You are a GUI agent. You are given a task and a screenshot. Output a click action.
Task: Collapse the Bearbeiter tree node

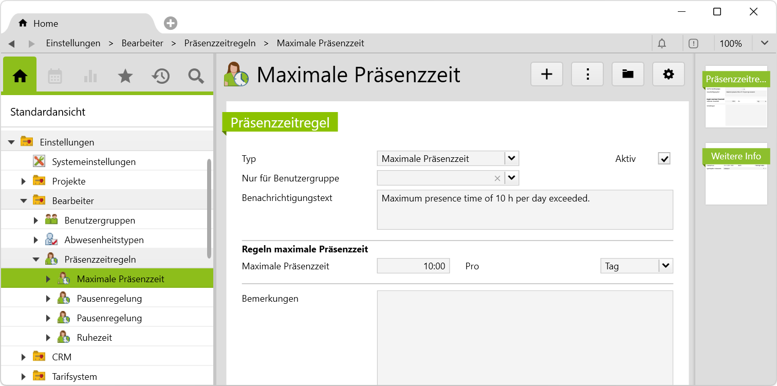coord(24,201)
